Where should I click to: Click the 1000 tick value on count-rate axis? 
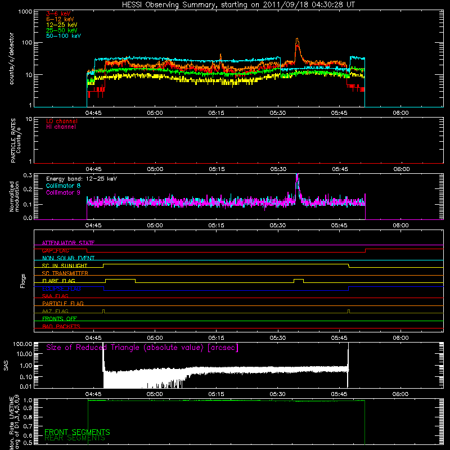pyautogui.click(x=25, y=12)
